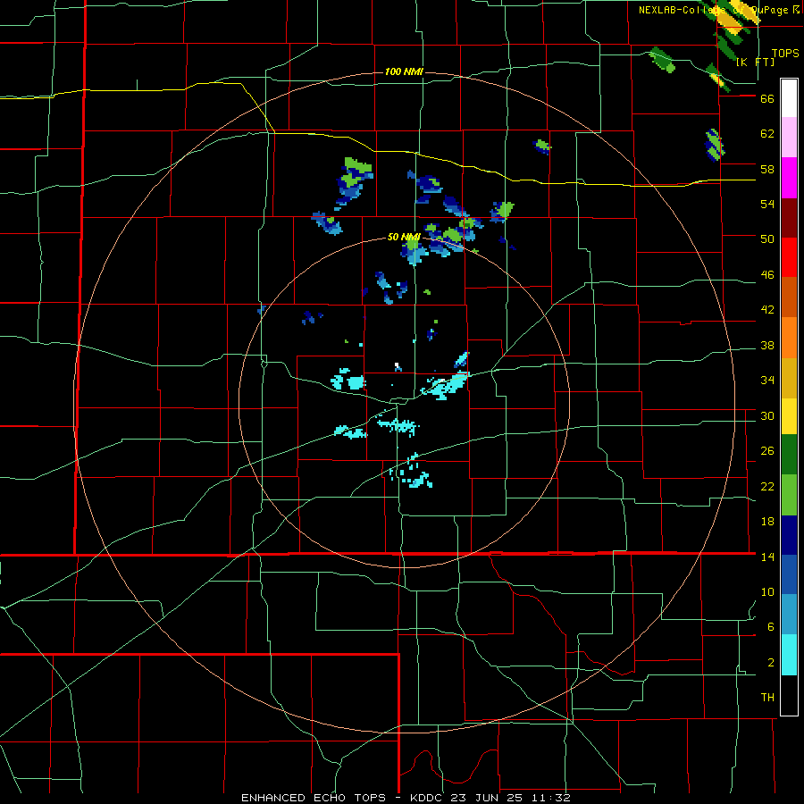Click the navy blue legend swatch
Viewport: 804px width, 804px height.
(x=789, y=535)
